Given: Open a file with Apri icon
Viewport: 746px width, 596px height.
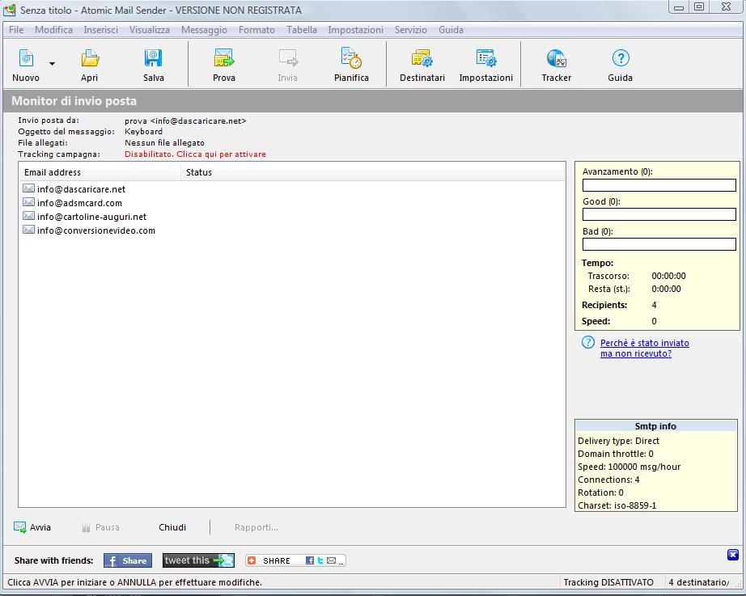Looking at the screenshot, I should tap(90, 58).
